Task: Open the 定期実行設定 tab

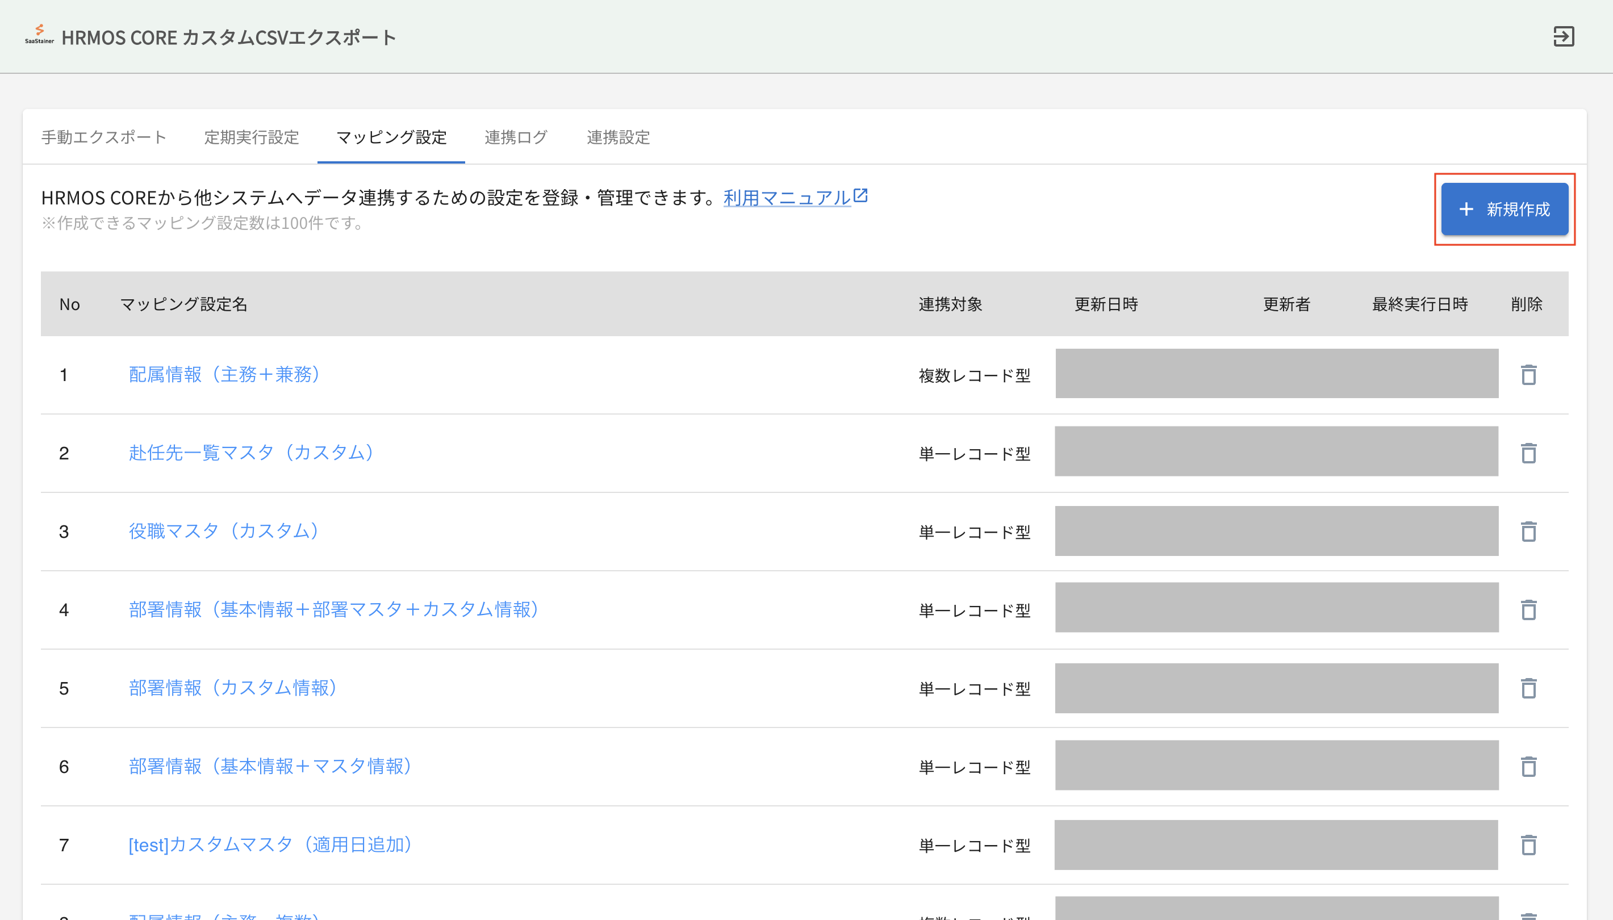Action: coord(252,137)
